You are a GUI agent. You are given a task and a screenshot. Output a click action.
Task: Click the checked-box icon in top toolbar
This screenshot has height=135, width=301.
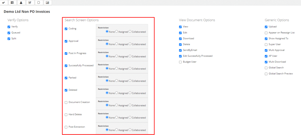[x=30, y=3]
